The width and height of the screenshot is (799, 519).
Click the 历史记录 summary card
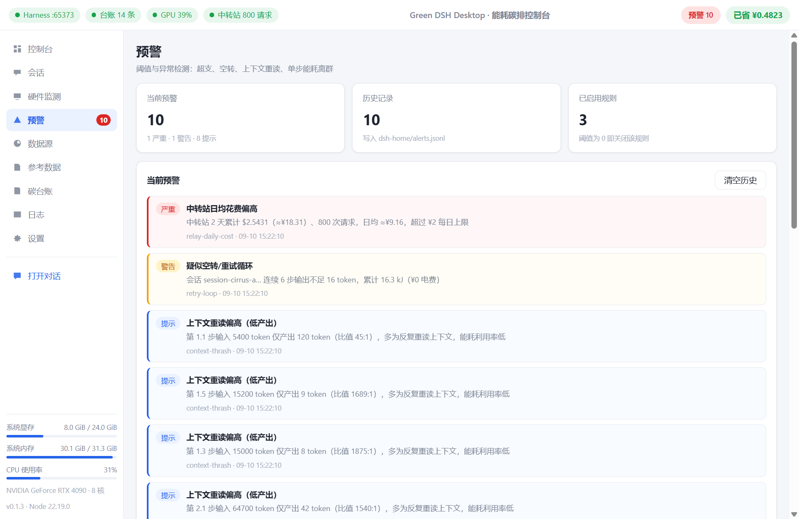coord(457,118)
